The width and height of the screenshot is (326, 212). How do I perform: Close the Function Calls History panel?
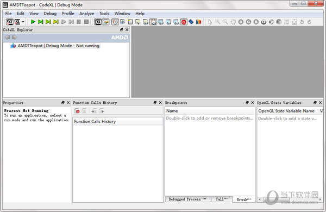coord(160,103)
